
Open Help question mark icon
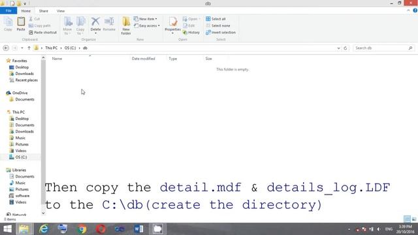pyautogui.click(x=415, y=10)
